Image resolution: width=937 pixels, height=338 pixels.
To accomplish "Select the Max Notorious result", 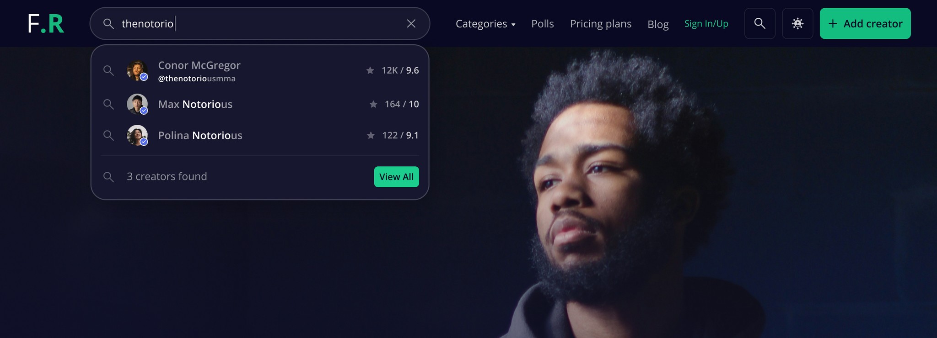I will (x=260, y=104).
